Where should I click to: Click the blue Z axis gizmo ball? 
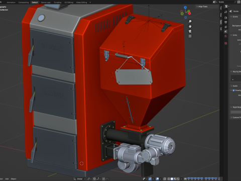coord(185,8)
